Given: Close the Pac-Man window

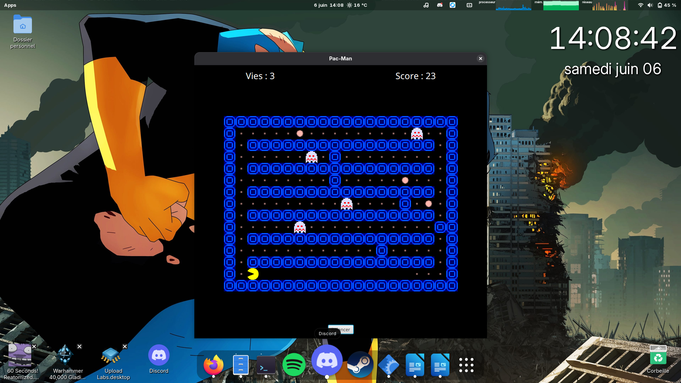Looking at the screenshot, I should pos(481,59).
